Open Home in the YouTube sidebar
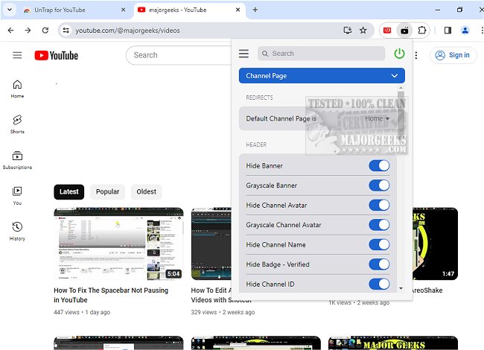This screenshot has height=350, width=484. pos(17,89)
